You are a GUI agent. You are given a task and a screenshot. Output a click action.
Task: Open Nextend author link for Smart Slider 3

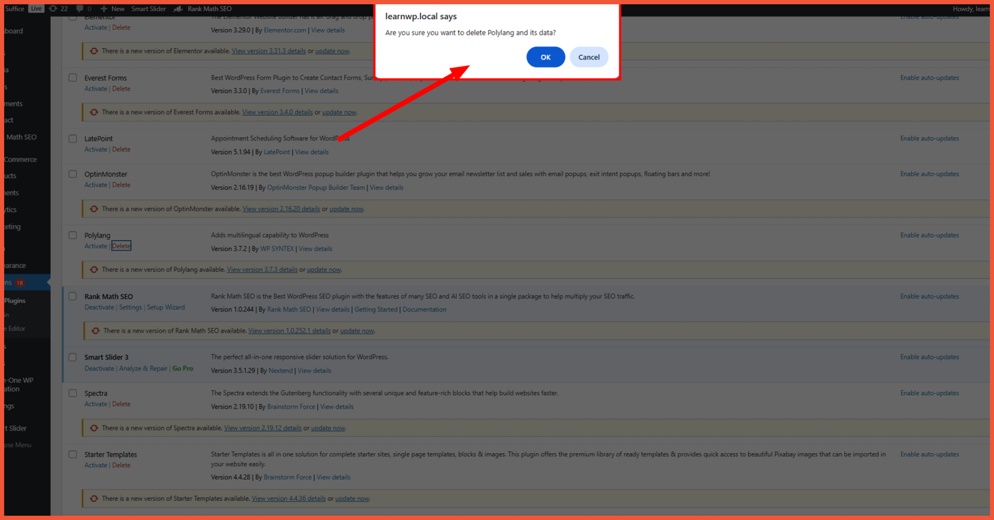point(280,371)
